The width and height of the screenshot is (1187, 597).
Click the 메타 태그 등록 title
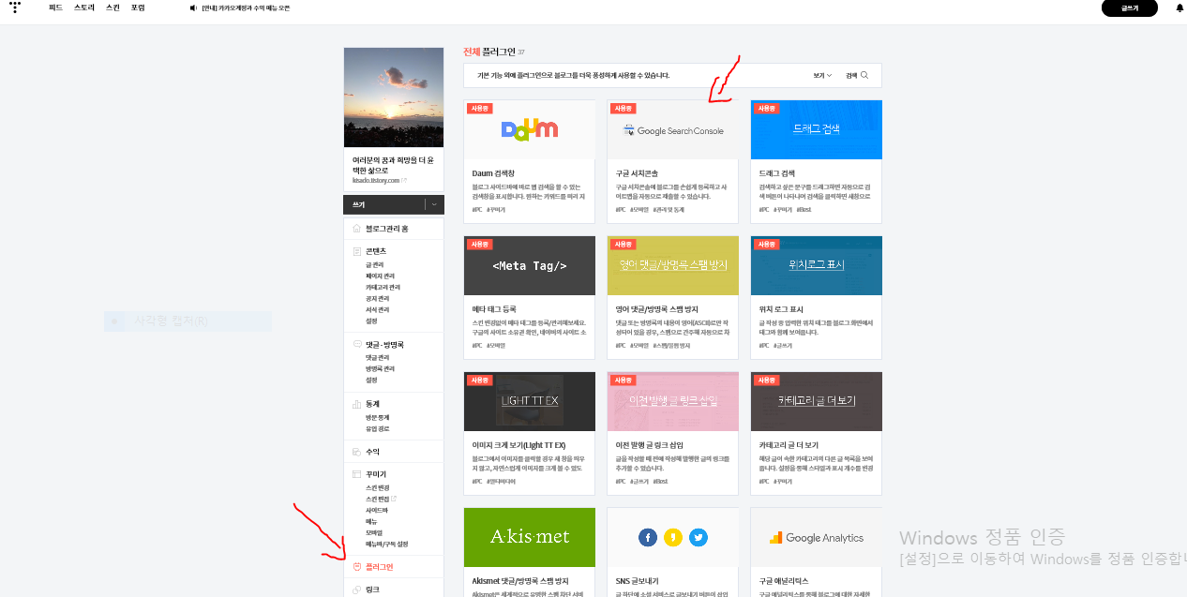[494, 309]
